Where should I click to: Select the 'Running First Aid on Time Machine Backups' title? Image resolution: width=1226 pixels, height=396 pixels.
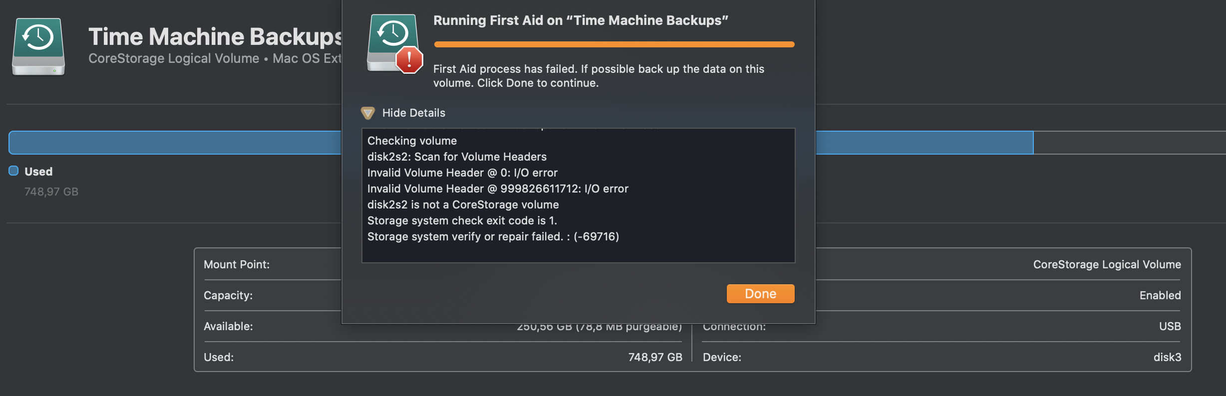[580, 20]
